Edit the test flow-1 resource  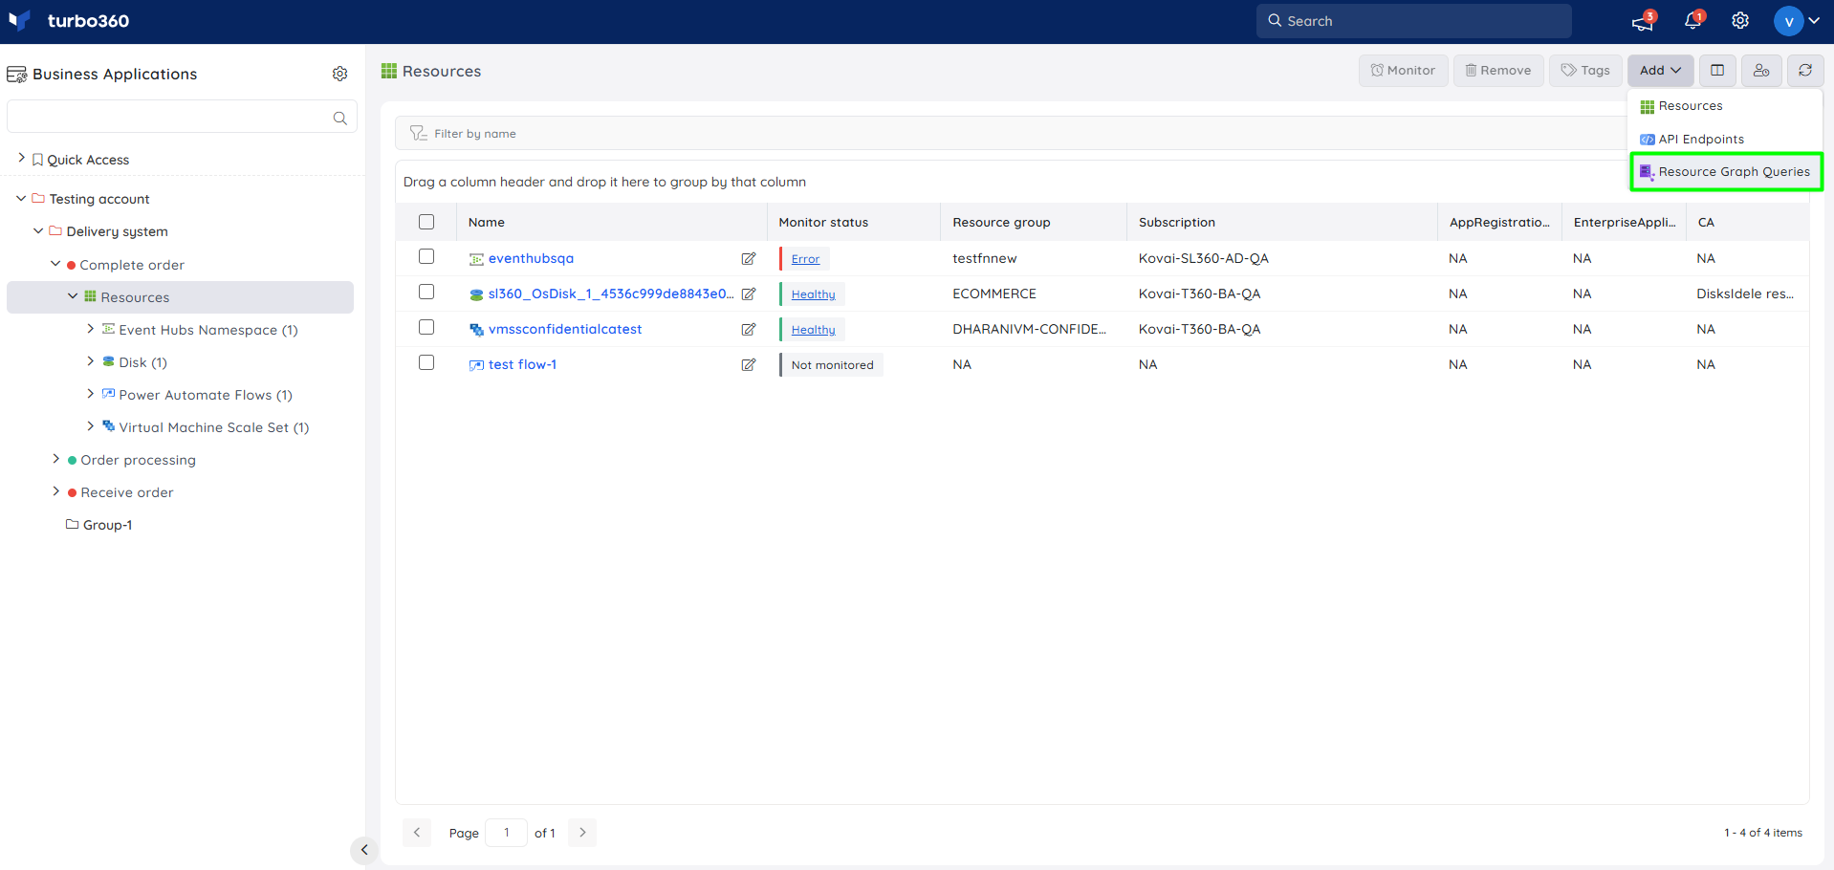pyautogui.click(x=749, y=364)
